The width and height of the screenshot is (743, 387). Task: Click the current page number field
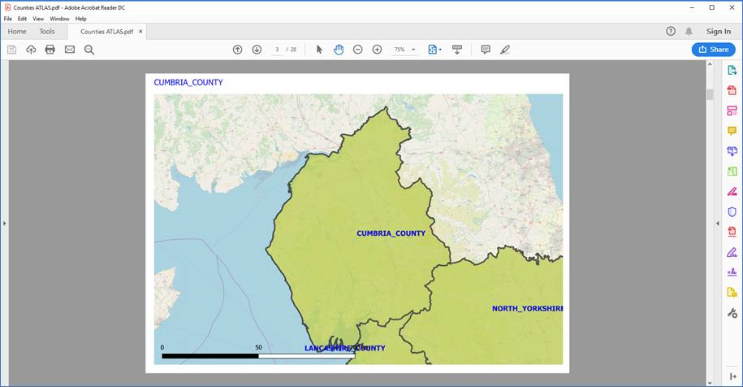click(x=277, y=50)
